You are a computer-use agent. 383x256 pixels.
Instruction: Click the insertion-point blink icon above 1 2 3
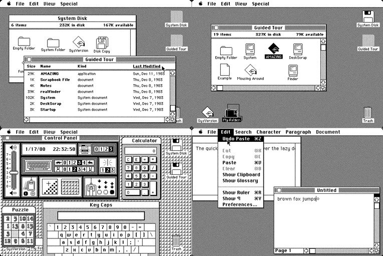107,162
